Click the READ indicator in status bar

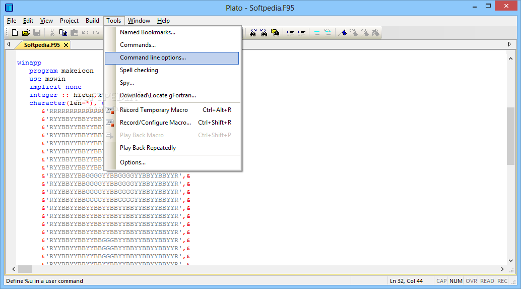pyautogui.click(x=487, y=281)
